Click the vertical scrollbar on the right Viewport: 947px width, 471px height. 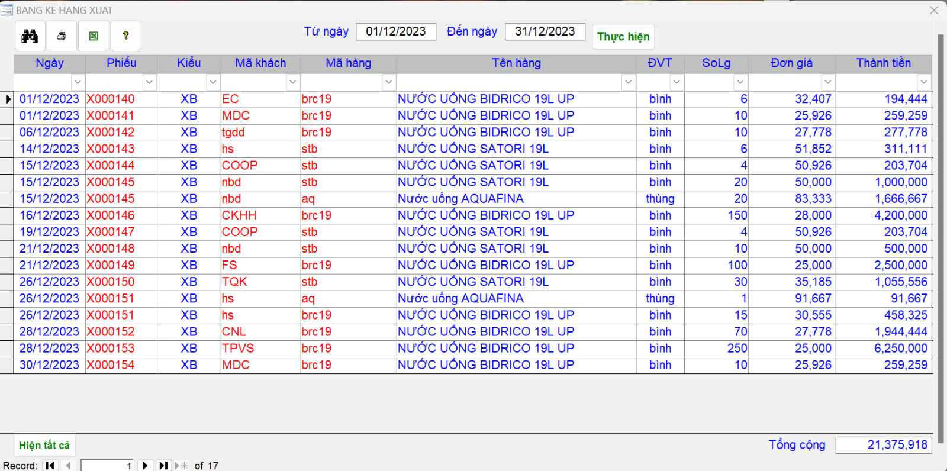click(940, 237)
